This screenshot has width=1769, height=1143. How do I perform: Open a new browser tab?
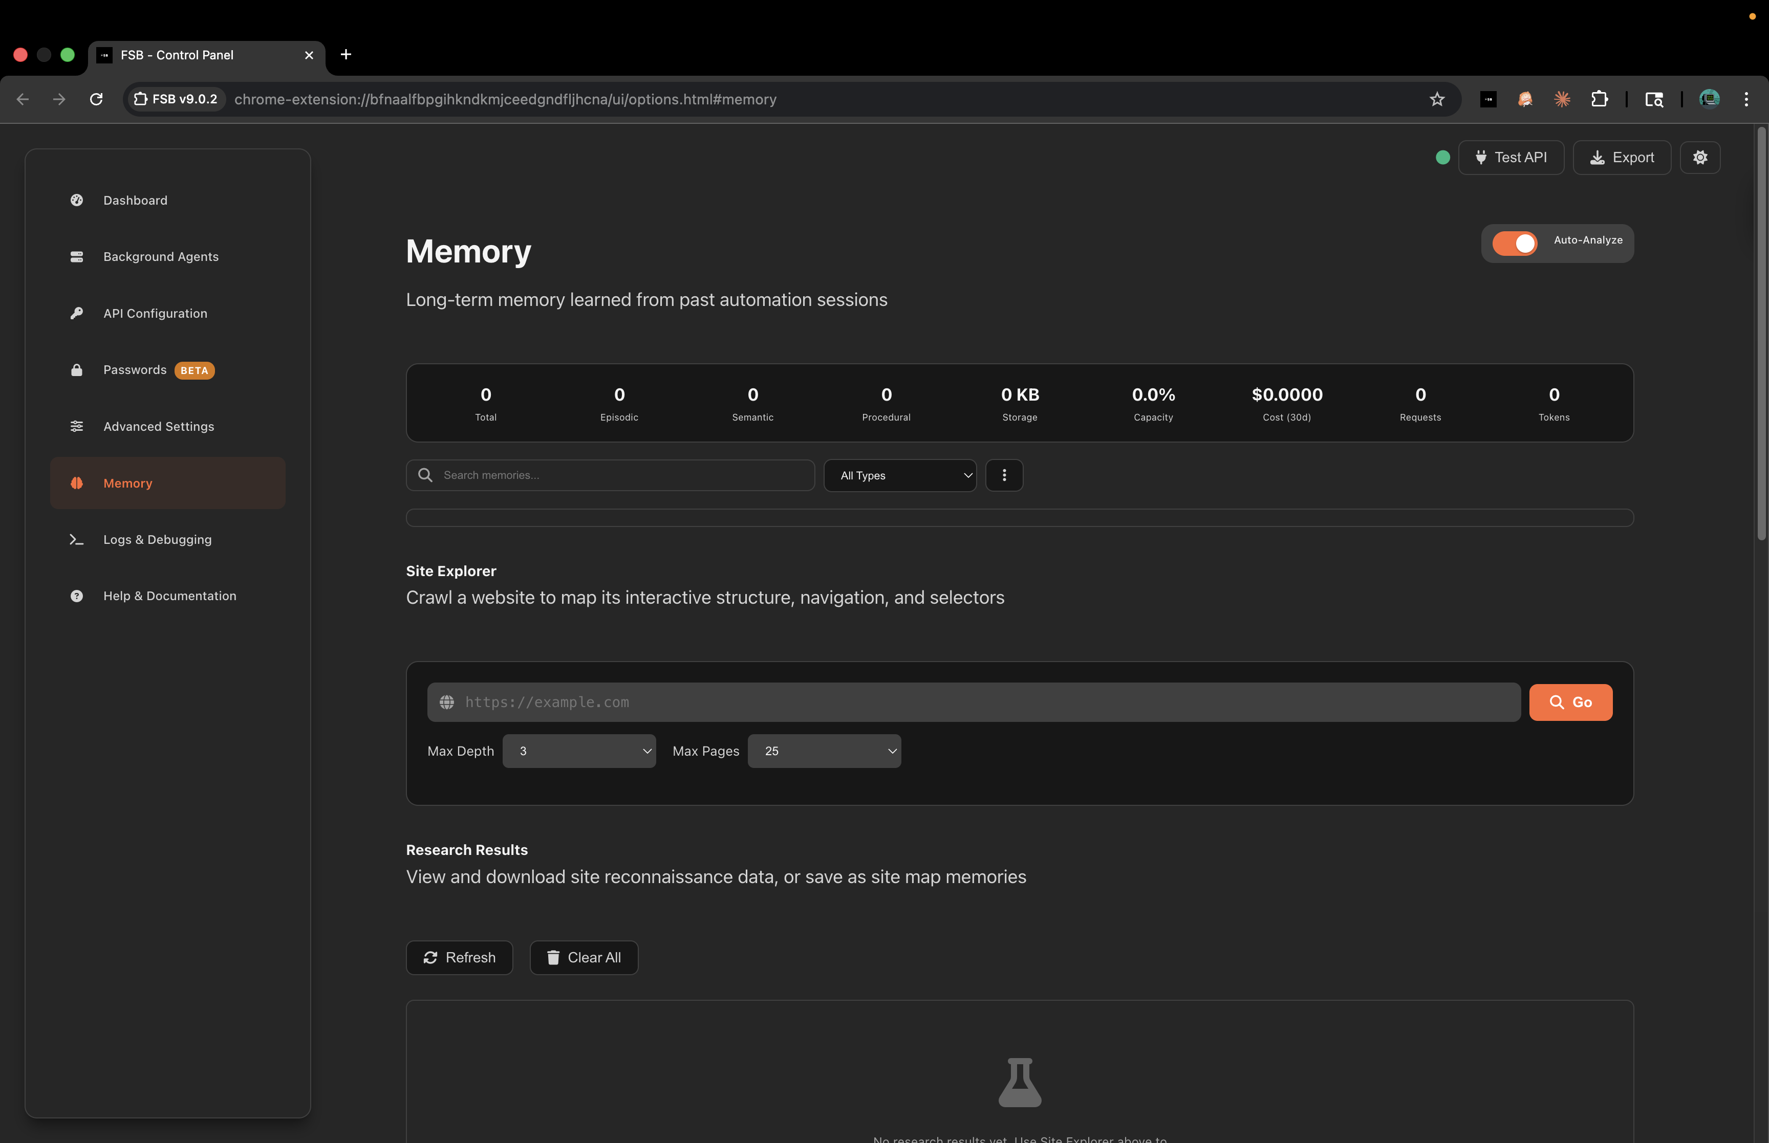coord(346,54)
